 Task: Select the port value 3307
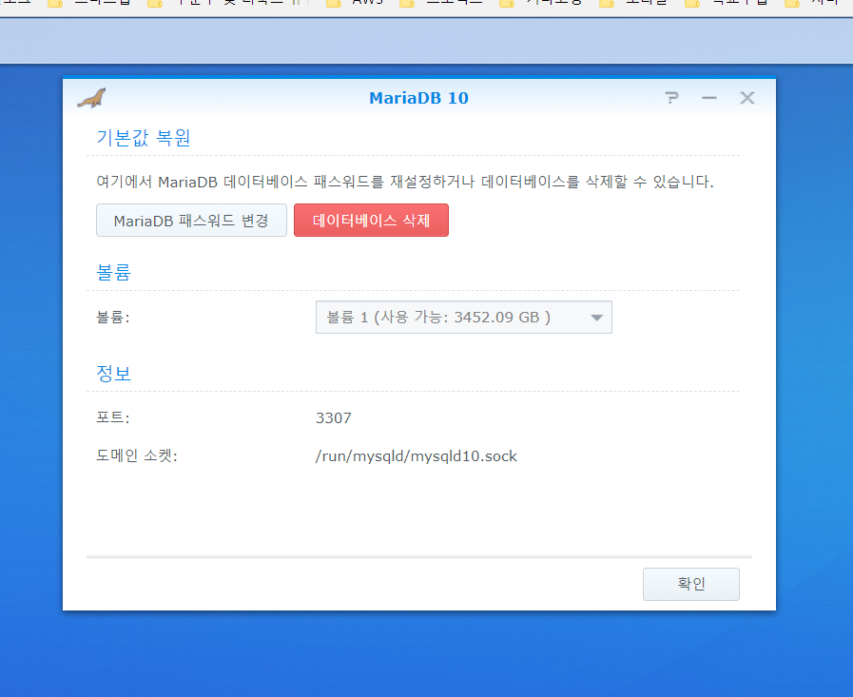click(x=334, y=417)
